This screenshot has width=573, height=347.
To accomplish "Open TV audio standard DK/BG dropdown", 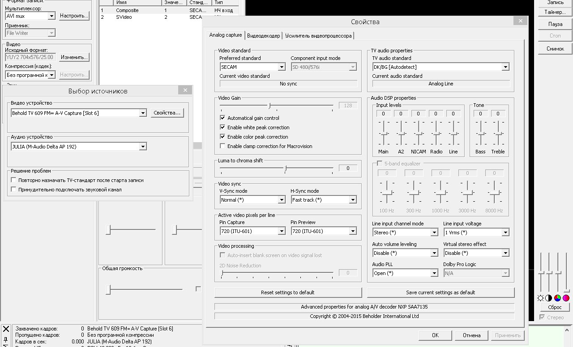I will pyautogui.click(x=505, y=67).
